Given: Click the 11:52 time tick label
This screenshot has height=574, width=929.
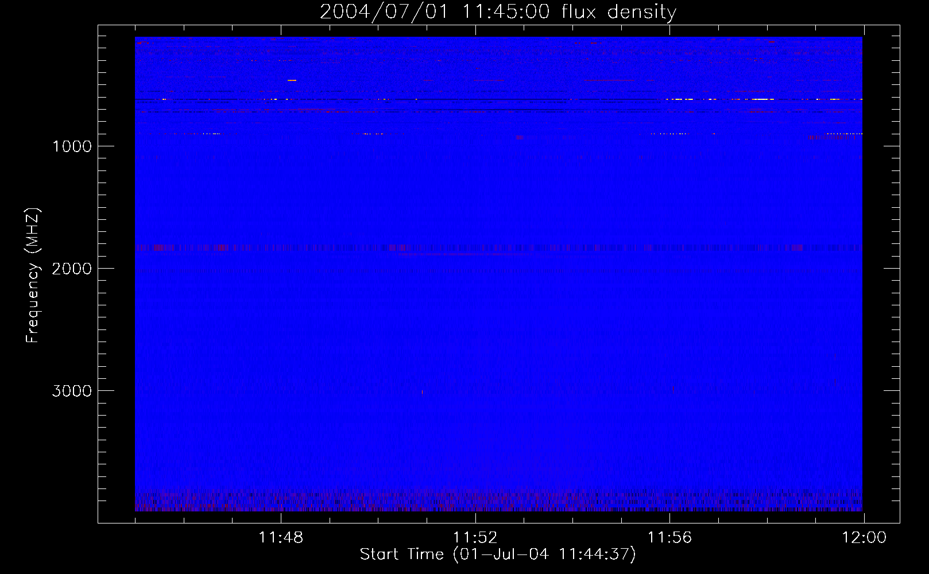Looking at the screenshot, I should pyautogui.click(x=475, y=538).
